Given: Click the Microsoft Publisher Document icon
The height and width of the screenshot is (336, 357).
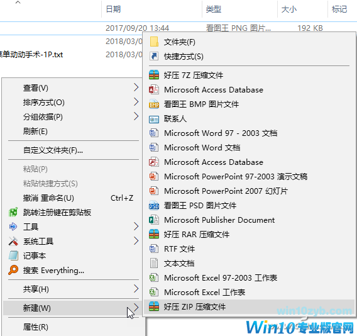Looking at the screenshot, I should [154, 220].
